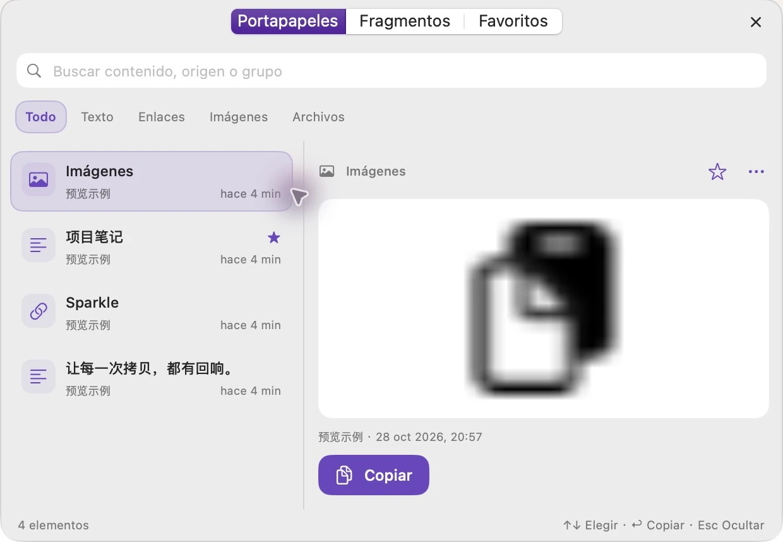Mark the previewed item as favorite with the star

click(x=717, y=171)
